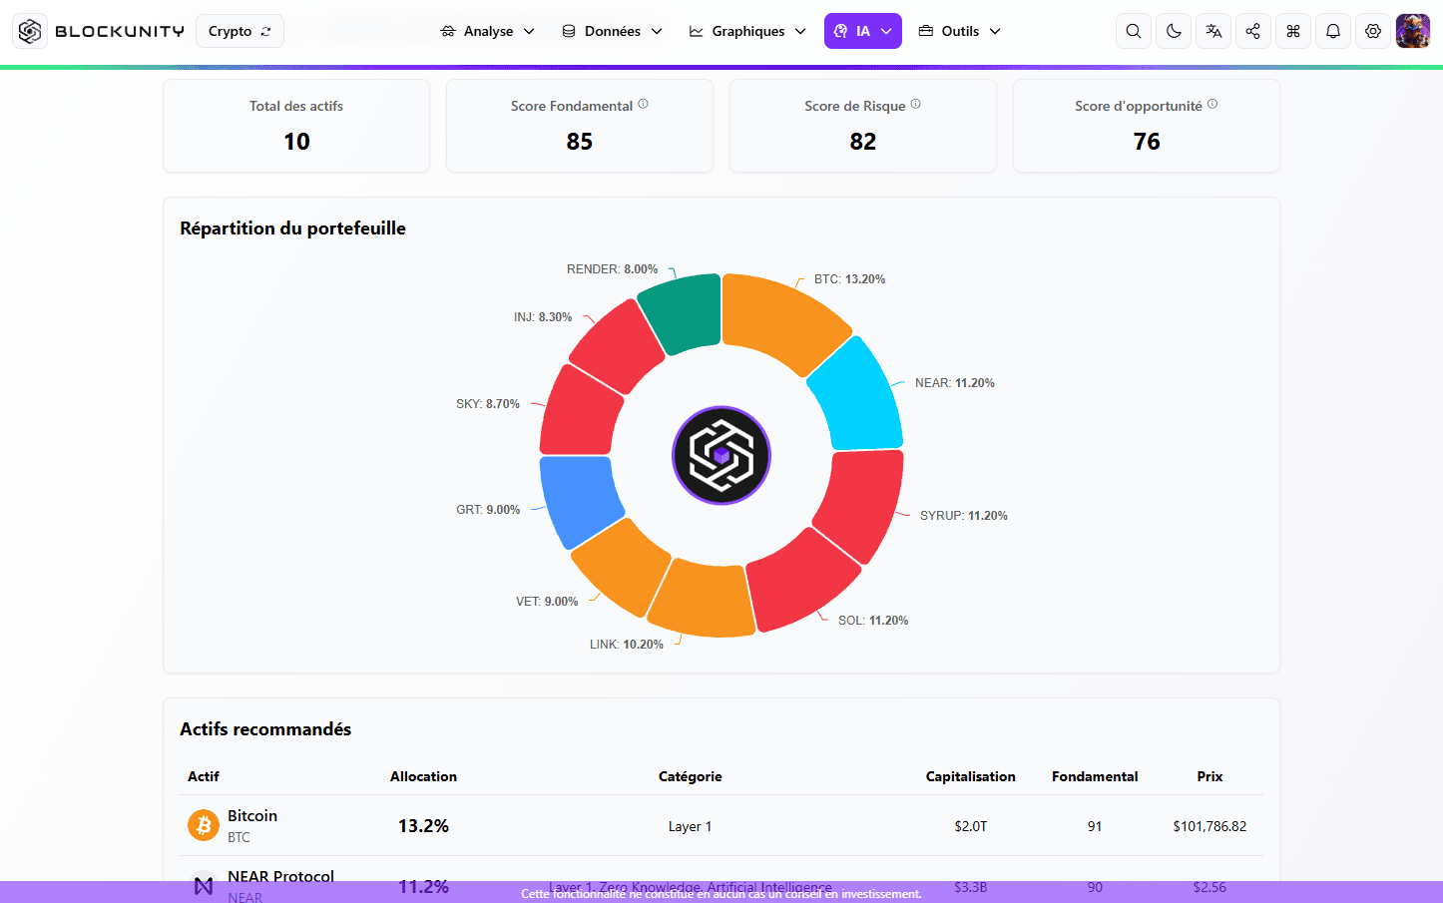Click Bitcoin fundamental score 91
The width and height of the screenshot is (1443, 903).
click(x=1095, y=826)
